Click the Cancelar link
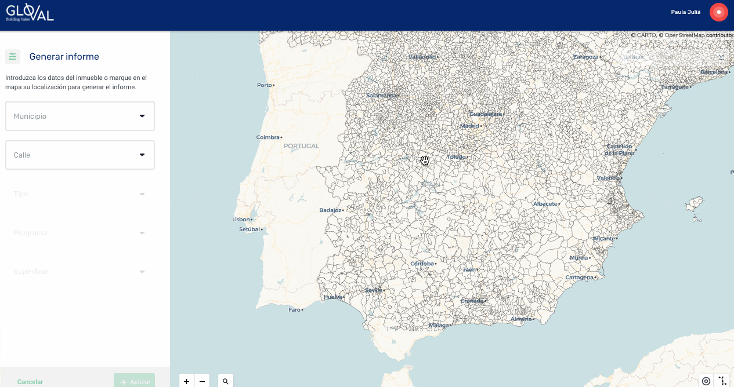 pos(30,381)
